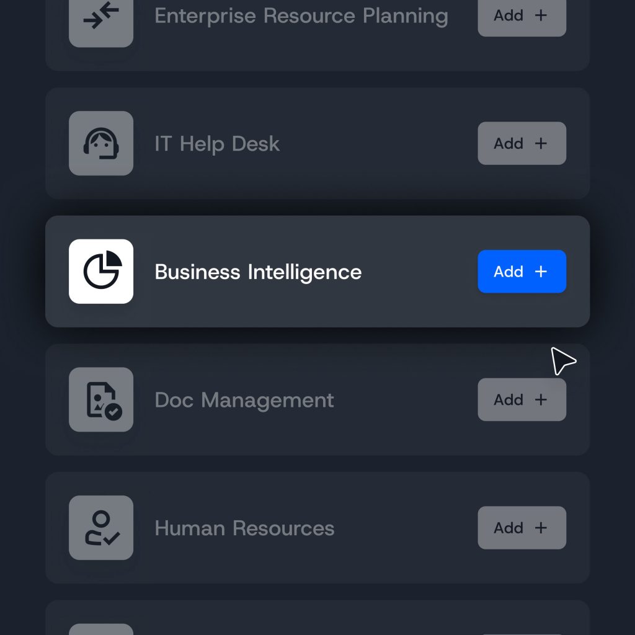635x635 pixels.
Task: Click the IT Help Desk headset icon
Action: coord(101,143)
